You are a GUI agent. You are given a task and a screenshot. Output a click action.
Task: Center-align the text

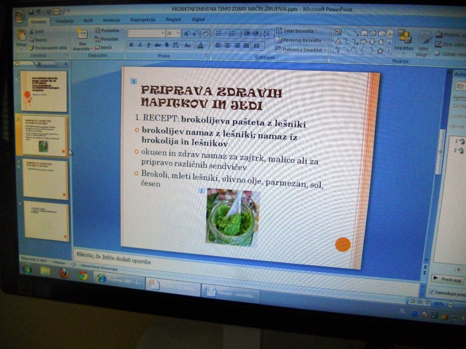228,46
